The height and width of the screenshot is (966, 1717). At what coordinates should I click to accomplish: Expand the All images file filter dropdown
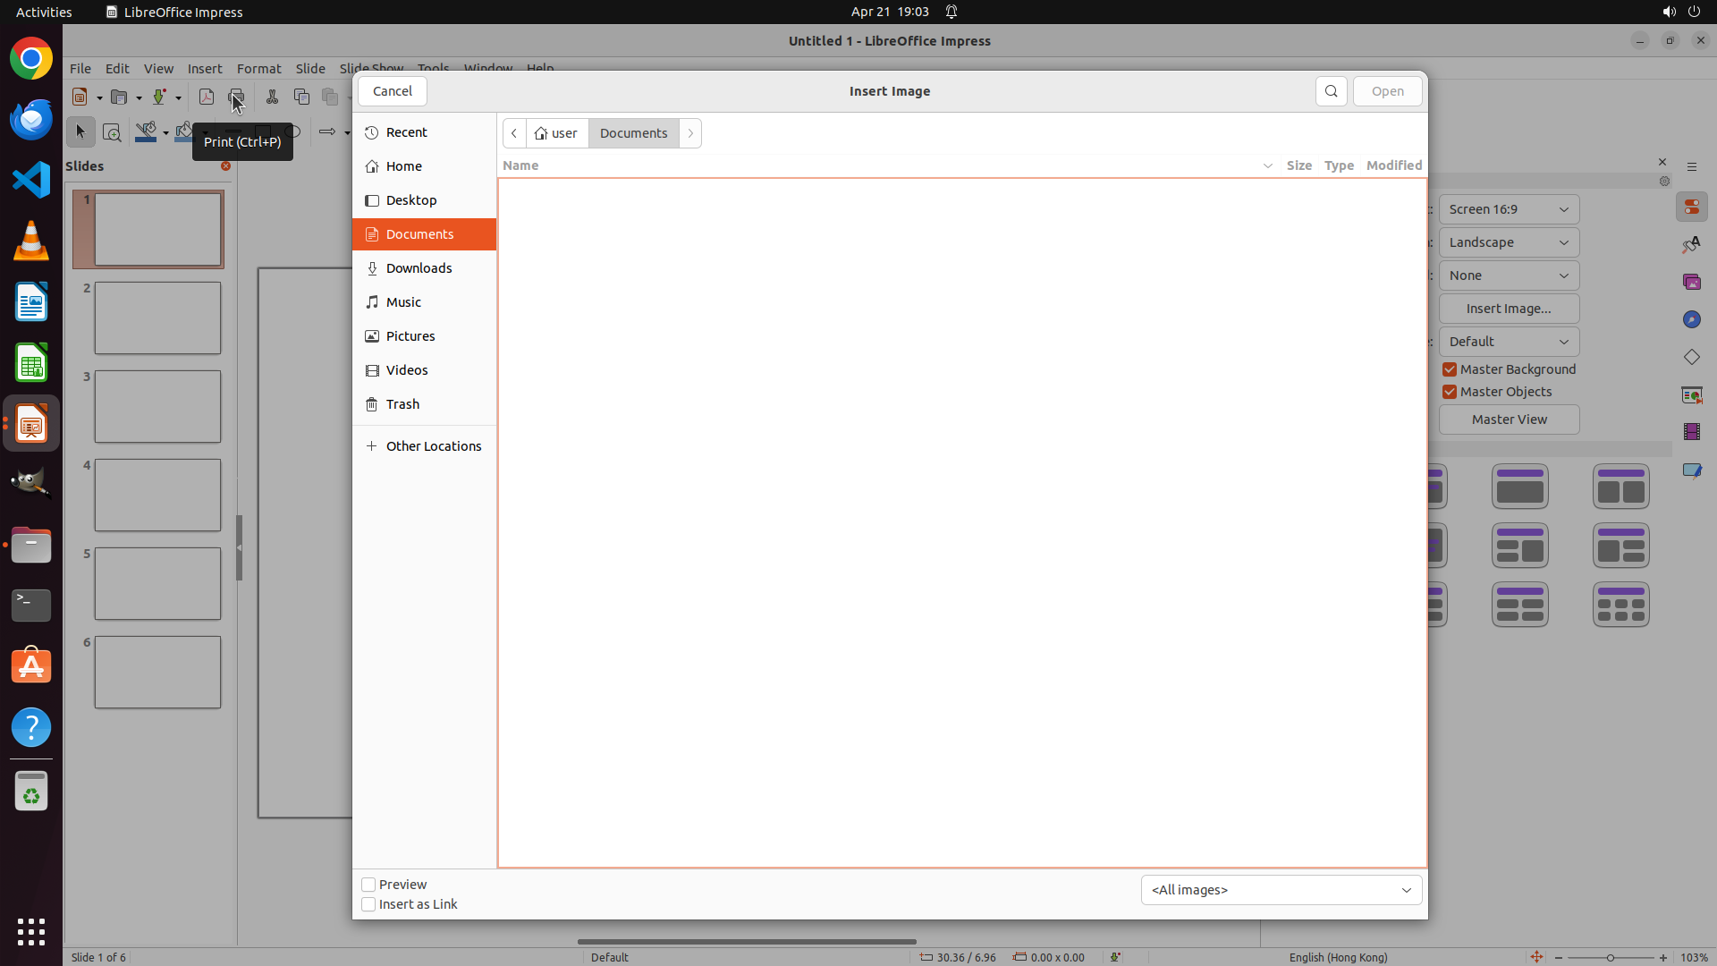(x=1281, y=890)
